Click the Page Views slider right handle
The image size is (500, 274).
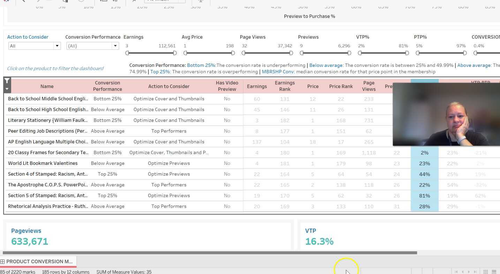pyautogui.click(x=291, y=53)
